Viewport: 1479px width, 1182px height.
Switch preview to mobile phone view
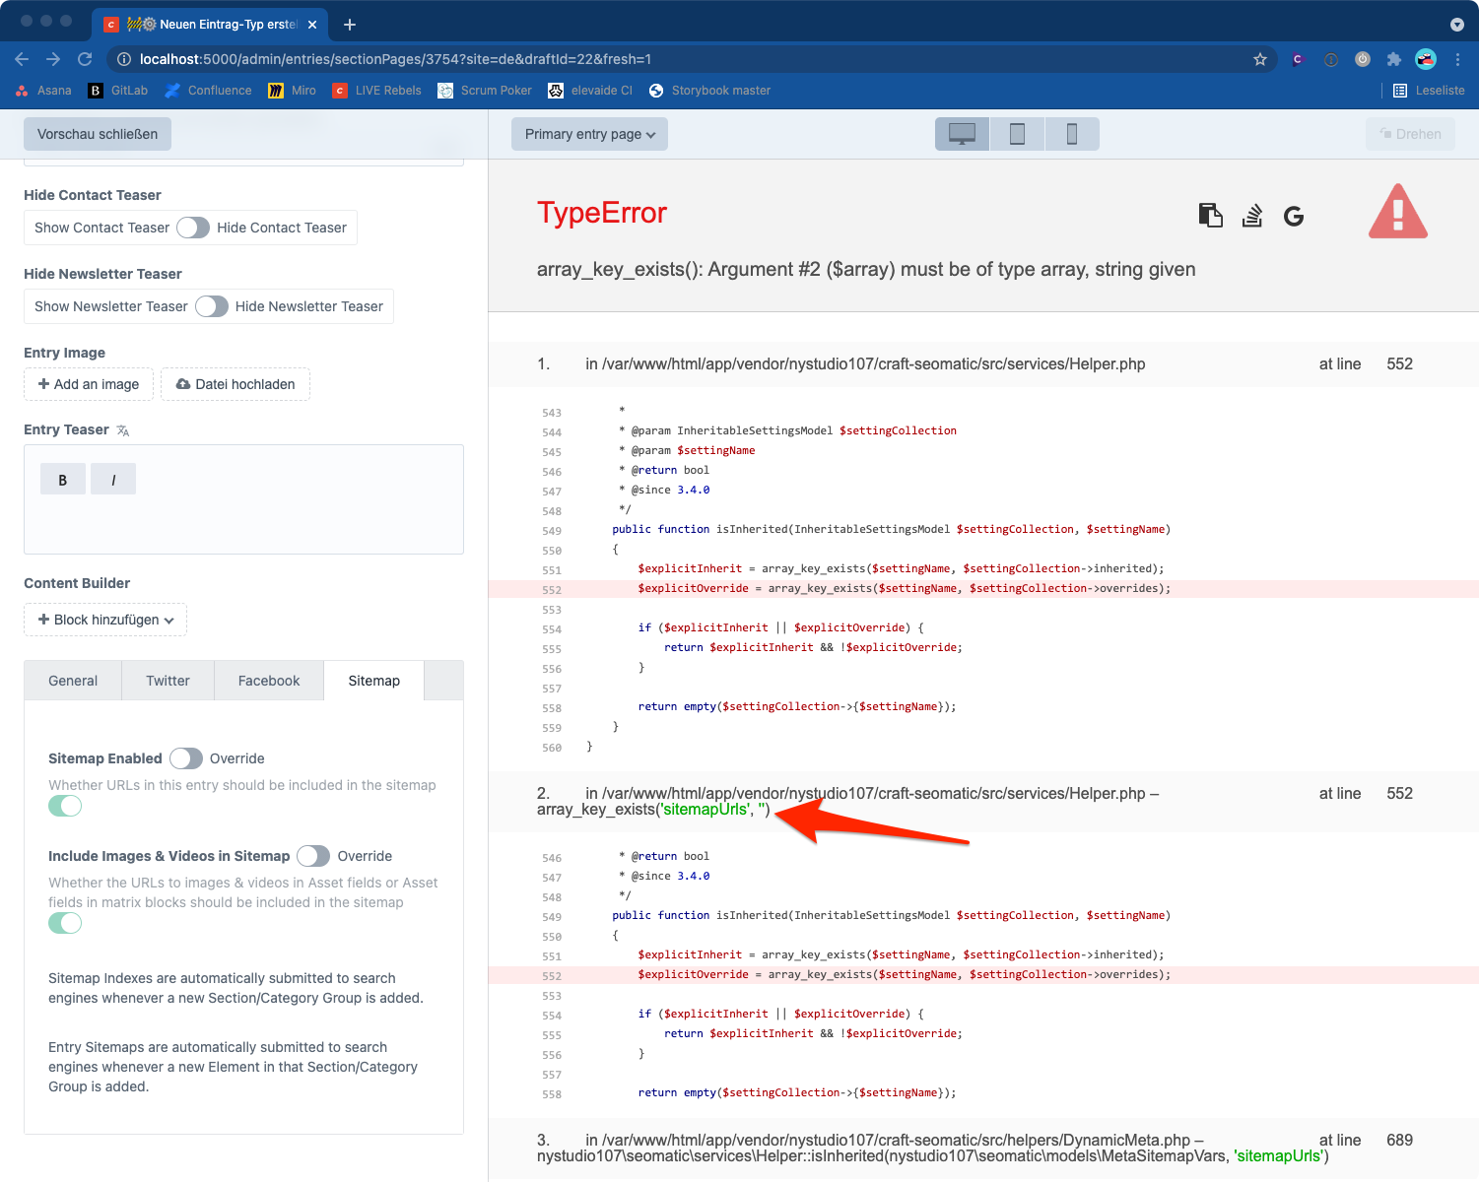click(x=1072, y=133)
